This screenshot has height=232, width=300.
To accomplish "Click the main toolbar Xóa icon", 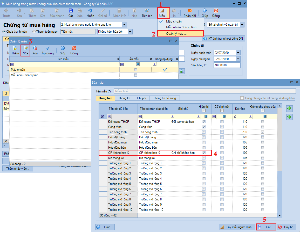I will point(80,11).
